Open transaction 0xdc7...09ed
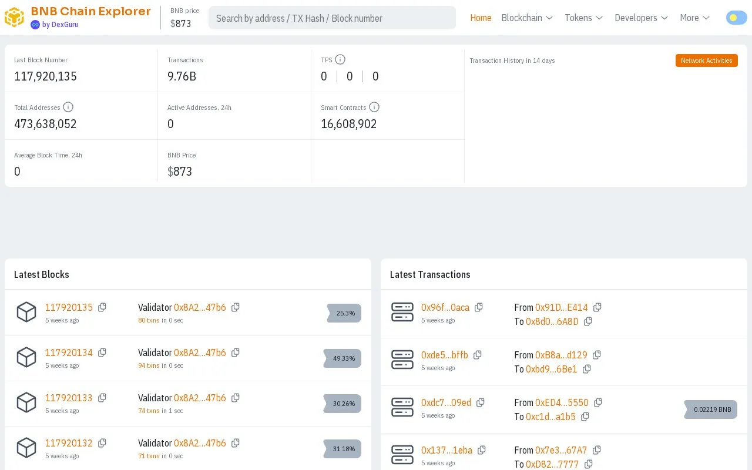The width and height of the screenshot is (752, 470). [x=446, y=402]
